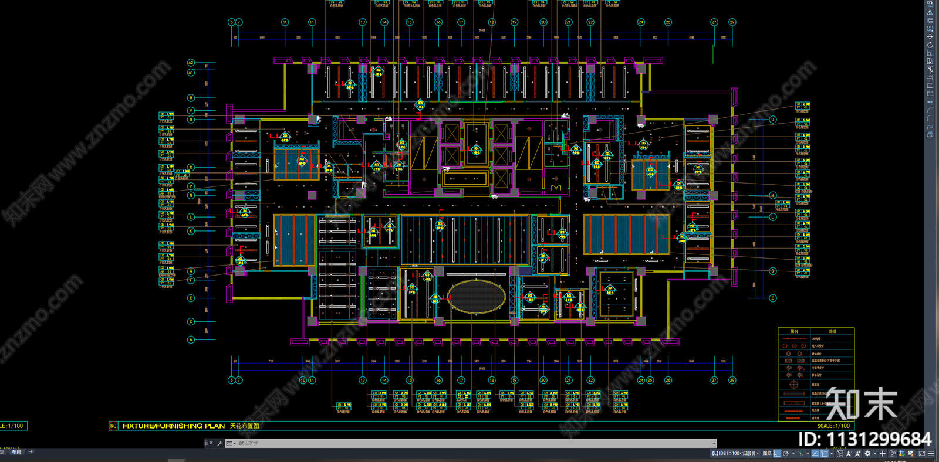Toggle isometric drafting in status bar
The width and height of the screenshot is (939, 462).
point(800,453)
